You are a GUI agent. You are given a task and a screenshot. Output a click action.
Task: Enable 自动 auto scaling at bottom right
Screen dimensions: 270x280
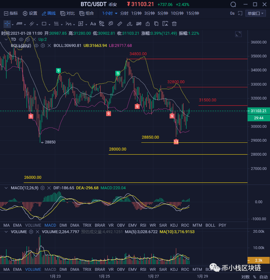click(263, 277)
